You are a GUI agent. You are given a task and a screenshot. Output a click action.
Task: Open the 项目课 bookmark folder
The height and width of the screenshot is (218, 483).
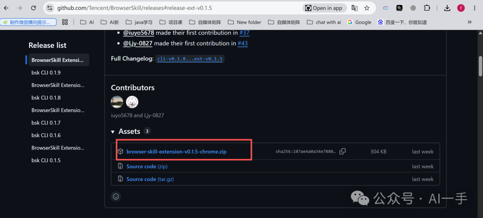pyautogui.click(x=171, y=22)
